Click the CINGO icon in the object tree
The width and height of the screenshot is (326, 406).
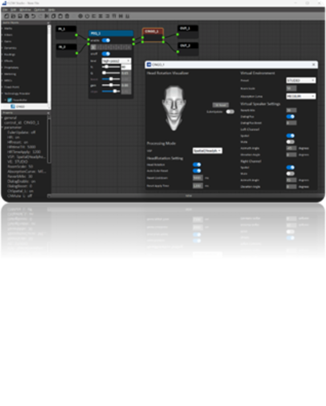coord(13,107)
